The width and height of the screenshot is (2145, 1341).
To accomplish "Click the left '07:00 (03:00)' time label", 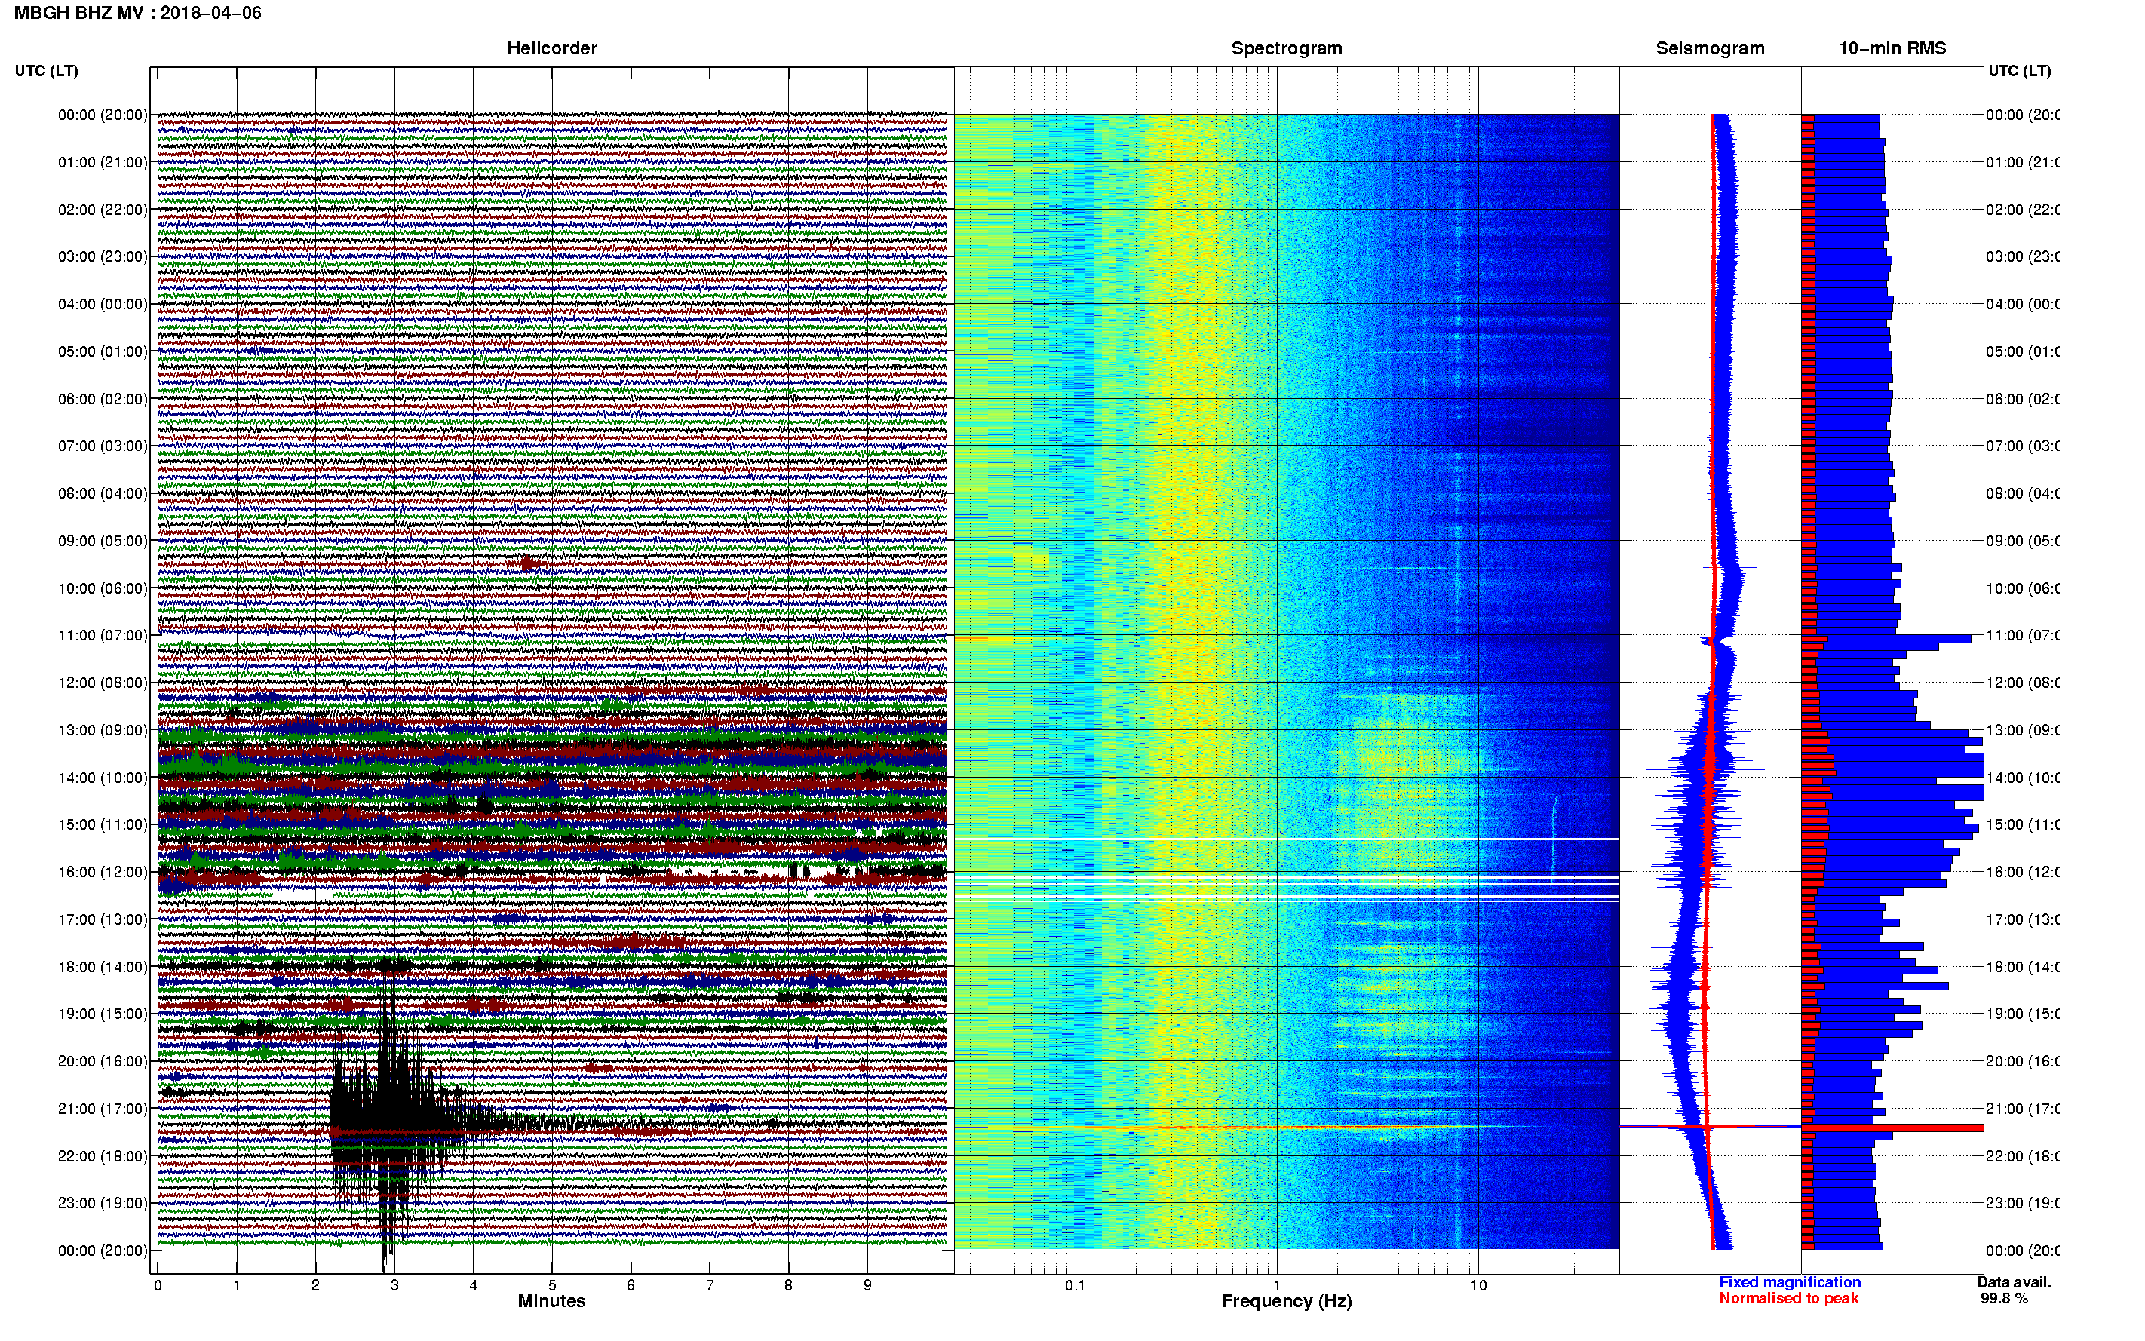I will [103, 446].
